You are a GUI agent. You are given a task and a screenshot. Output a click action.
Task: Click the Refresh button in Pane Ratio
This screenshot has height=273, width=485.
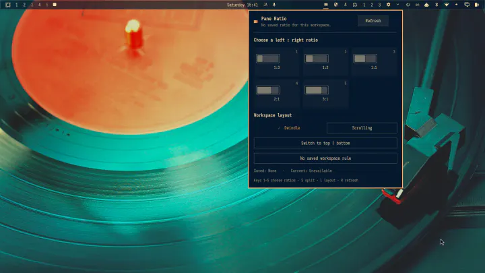point(373,21)
